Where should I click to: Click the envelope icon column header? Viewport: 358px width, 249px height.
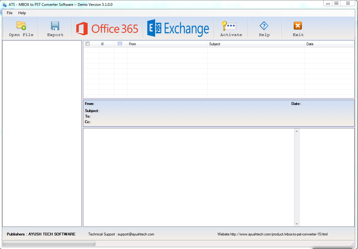point(120,44)
